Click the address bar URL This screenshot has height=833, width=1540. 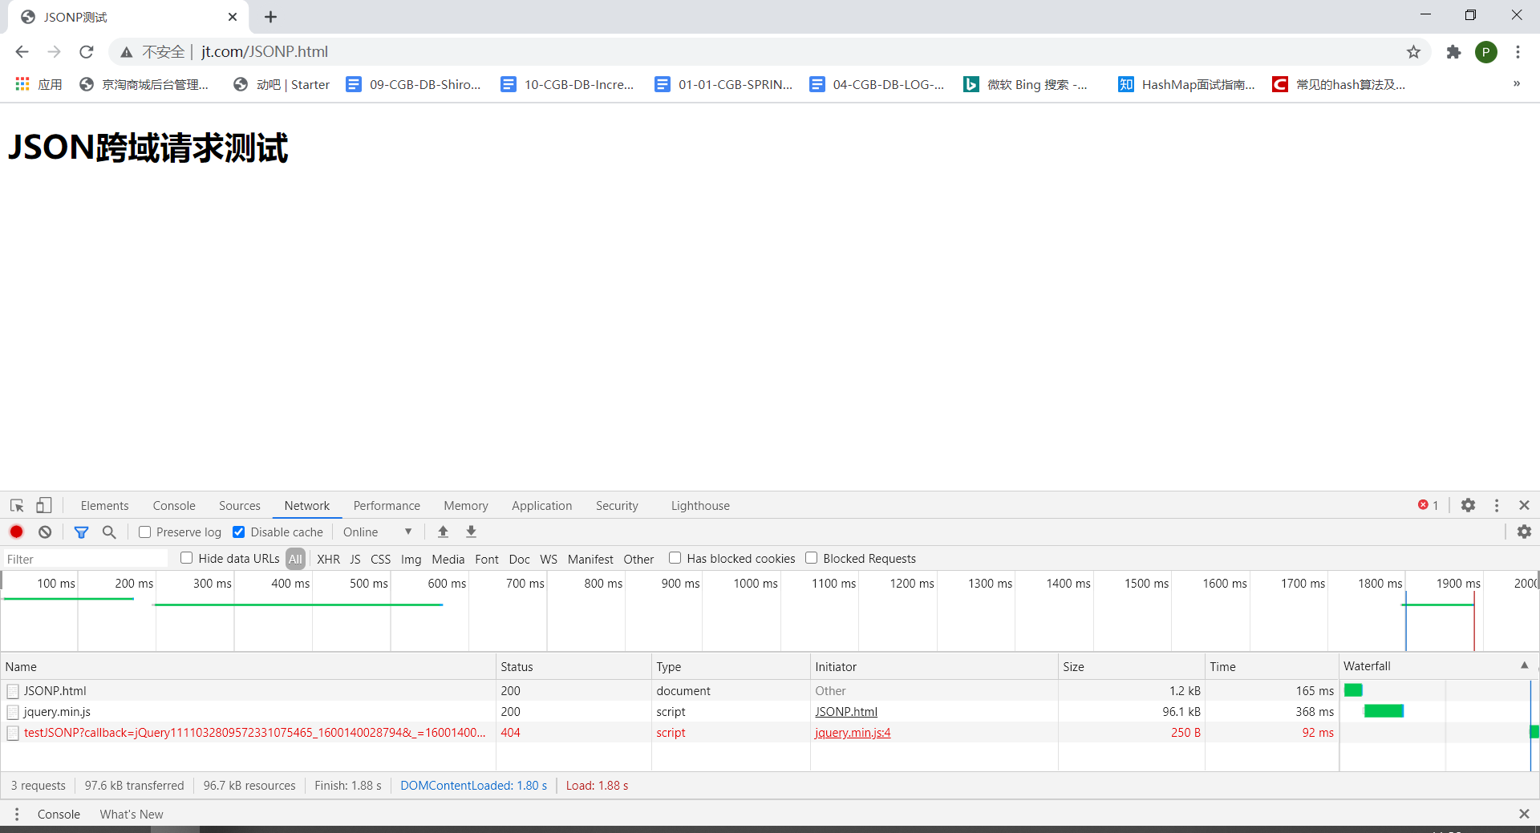(x=265, y=52)
